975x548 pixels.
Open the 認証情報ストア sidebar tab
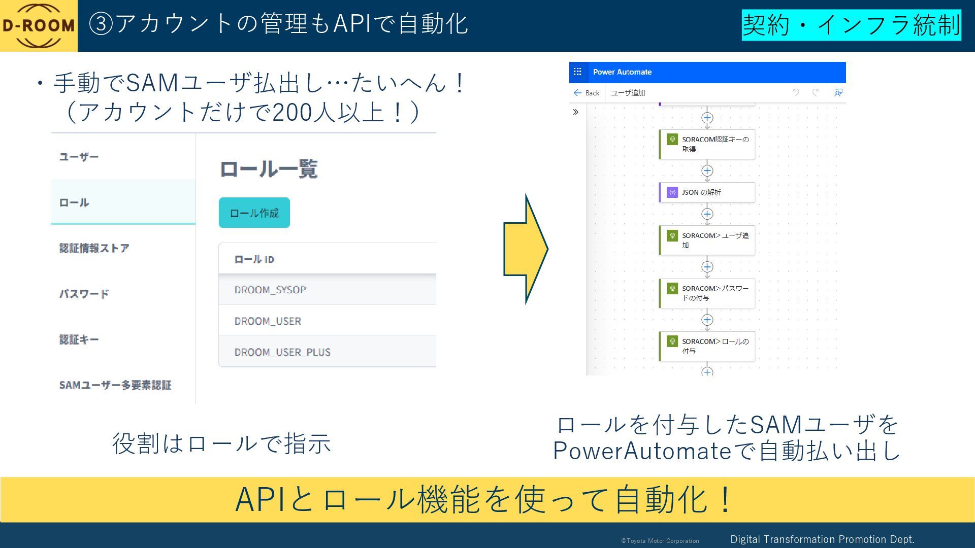[123, 248]
